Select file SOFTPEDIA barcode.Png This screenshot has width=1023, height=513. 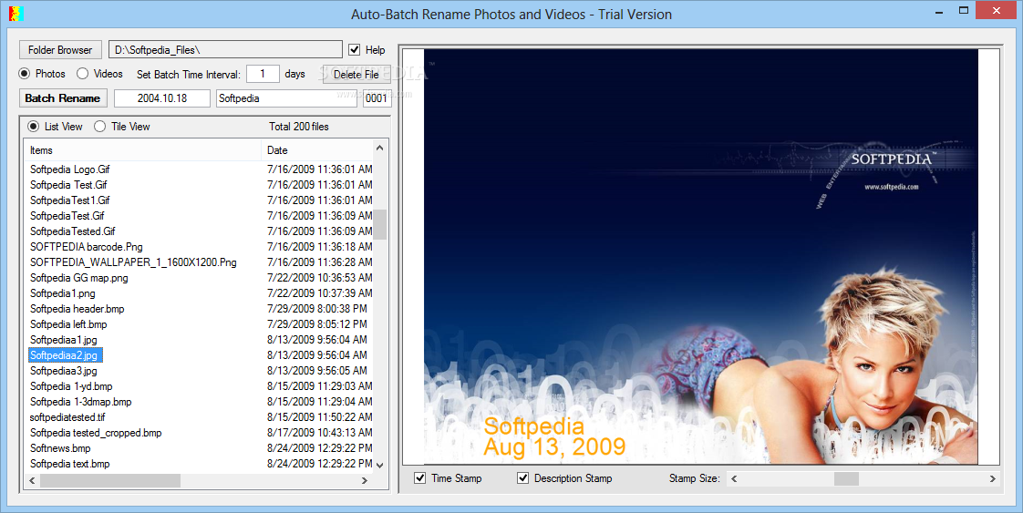(86, 247)
